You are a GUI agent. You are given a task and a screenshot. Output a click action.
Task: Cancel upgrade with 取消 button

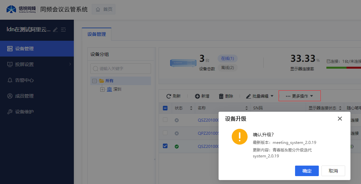tap(333, 171)
